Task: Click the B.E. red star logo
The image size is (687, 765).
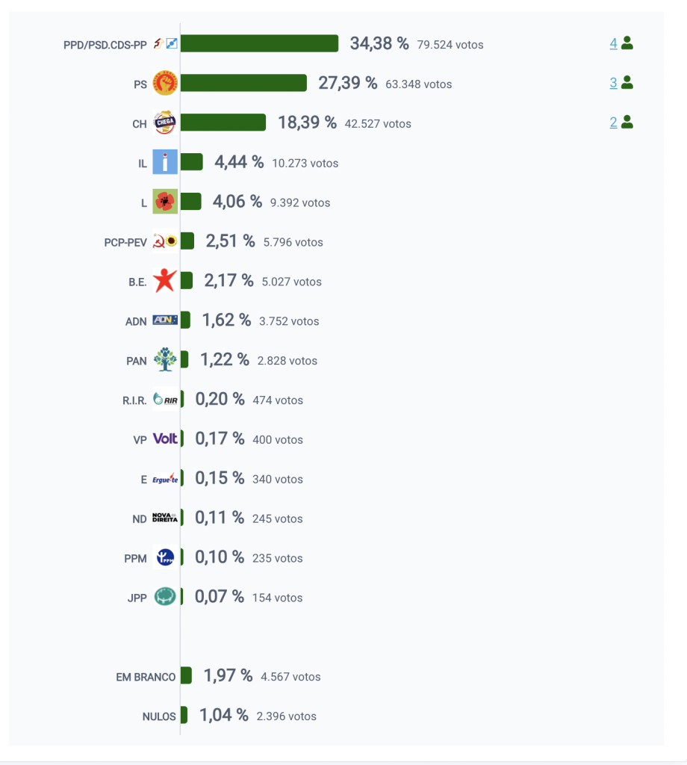Action: tap(165, 281)
